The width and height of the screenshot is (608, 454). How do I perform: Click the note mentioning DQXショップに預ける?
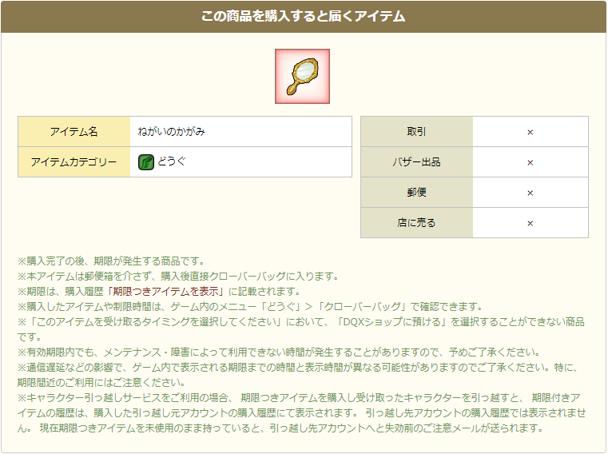coord(301,329)
